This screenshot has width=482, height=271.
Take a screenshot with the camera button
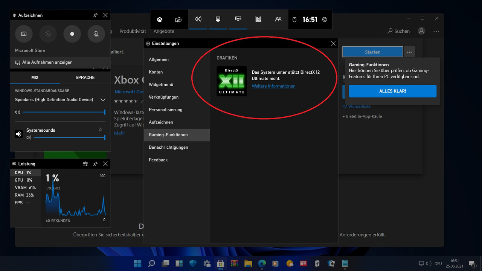tap(24, 34)
